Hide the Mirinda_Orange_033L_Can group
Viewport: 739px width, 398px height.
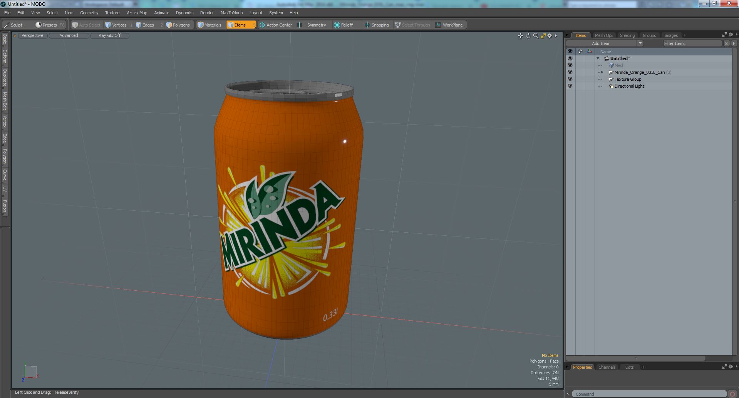[x=570, y=72]
